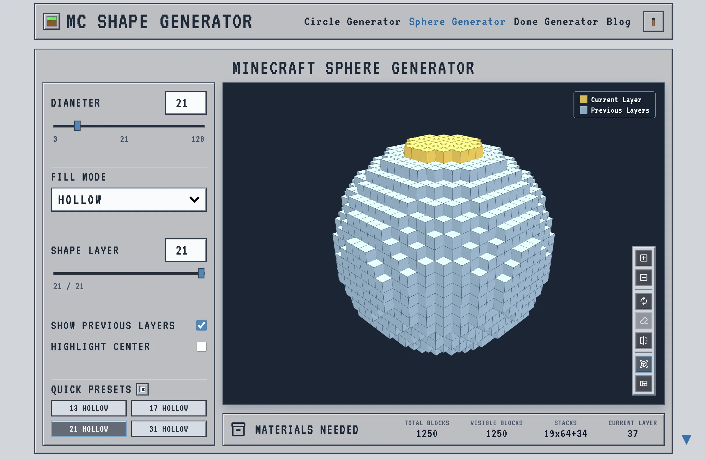This screenshot has height=459, width=705.
Task: Open the Sphere Generator page
Action: [x=457, y=22]
